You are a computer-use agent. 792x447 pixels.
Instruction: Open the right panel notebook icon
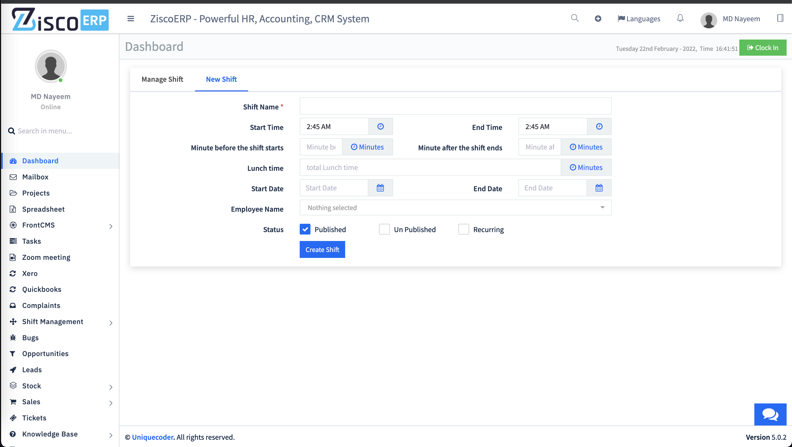[780, 18]
